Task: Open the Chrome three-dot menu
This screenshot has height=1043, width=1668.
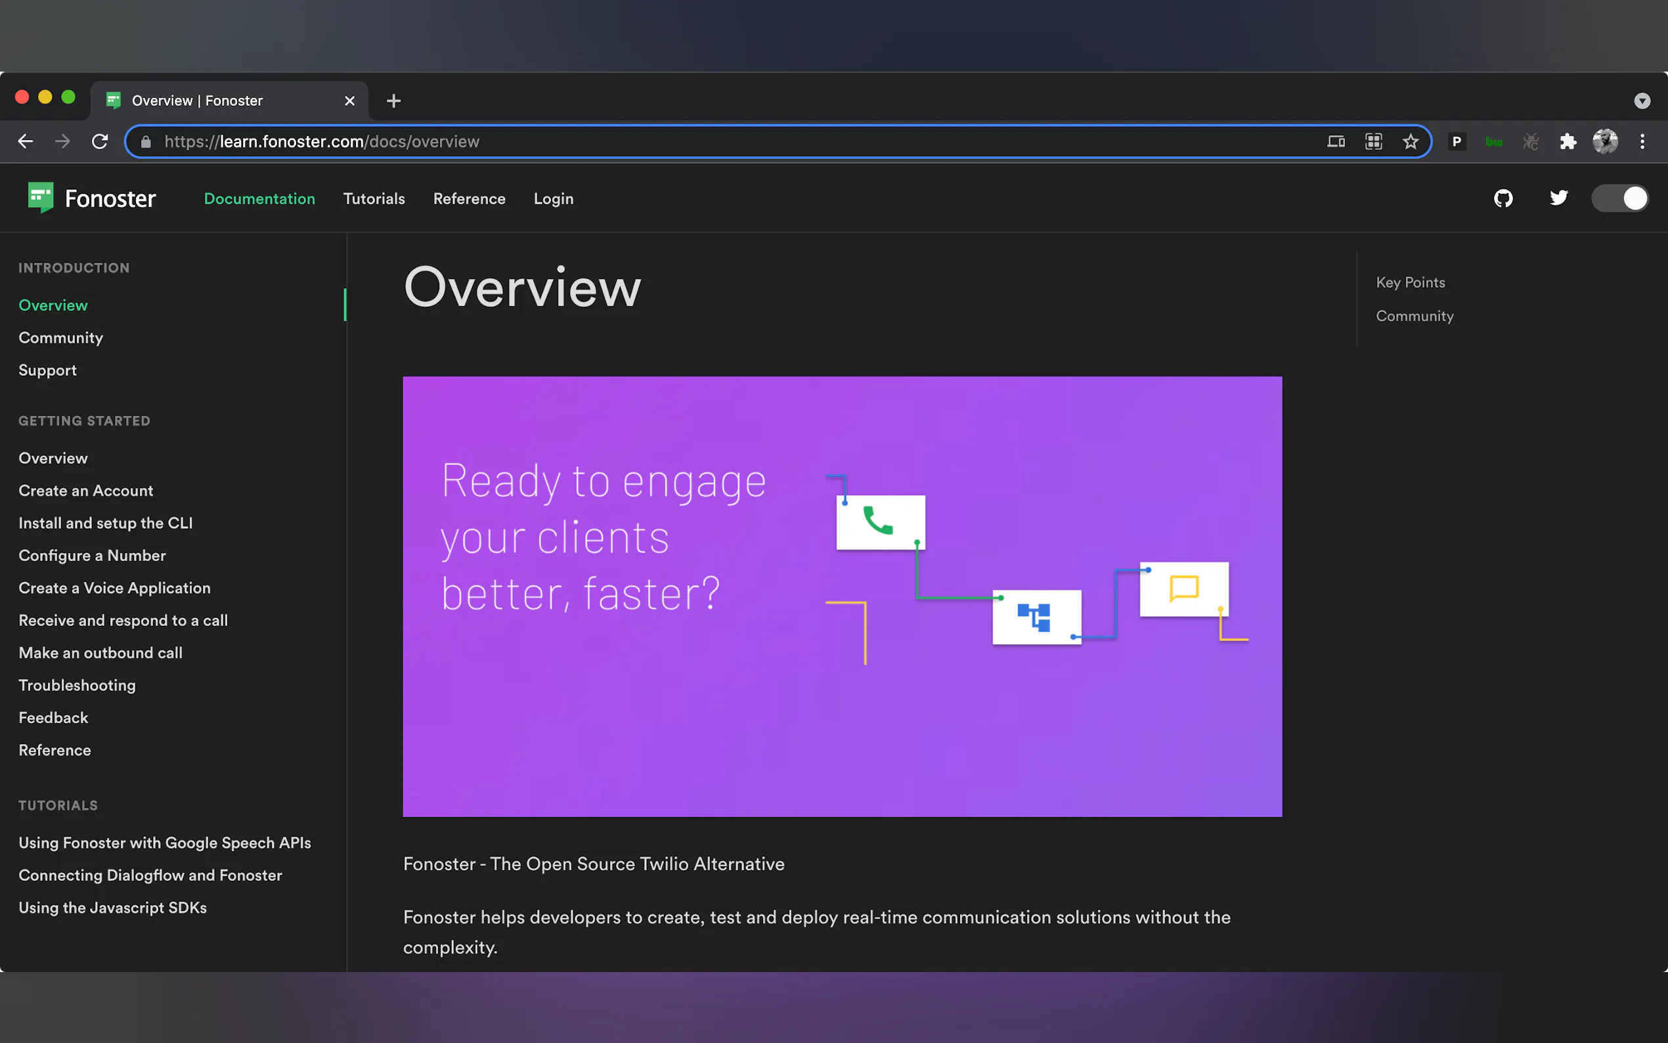Action: click(x=1642, y=141)
